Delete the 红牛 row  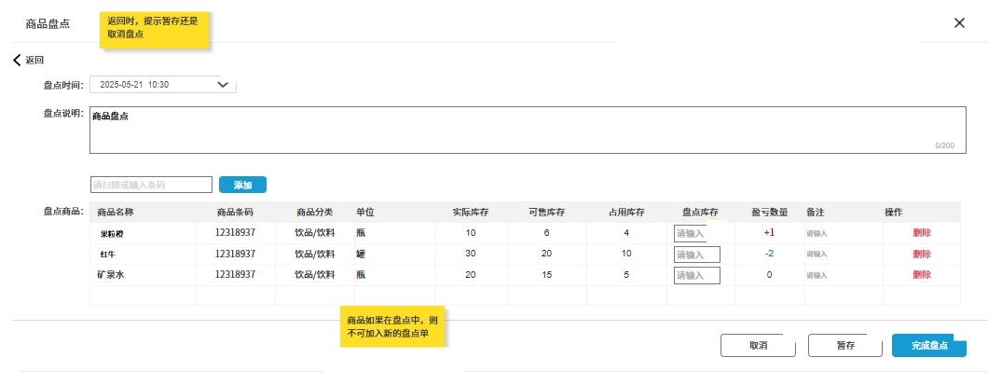click(922, 255)
